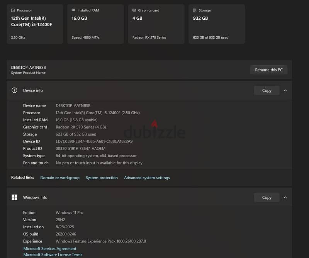Copy the Device info details
This screenshot has height=258, width=309.
(x=267, y=90)
